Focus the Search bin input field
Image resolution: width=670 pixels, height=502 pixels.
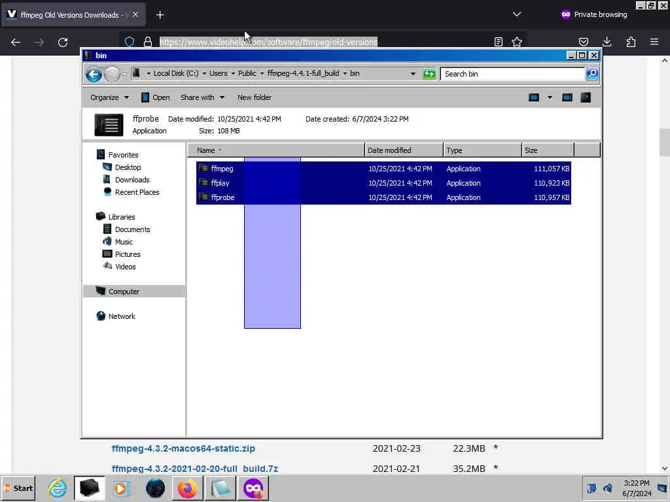point(512,74)
